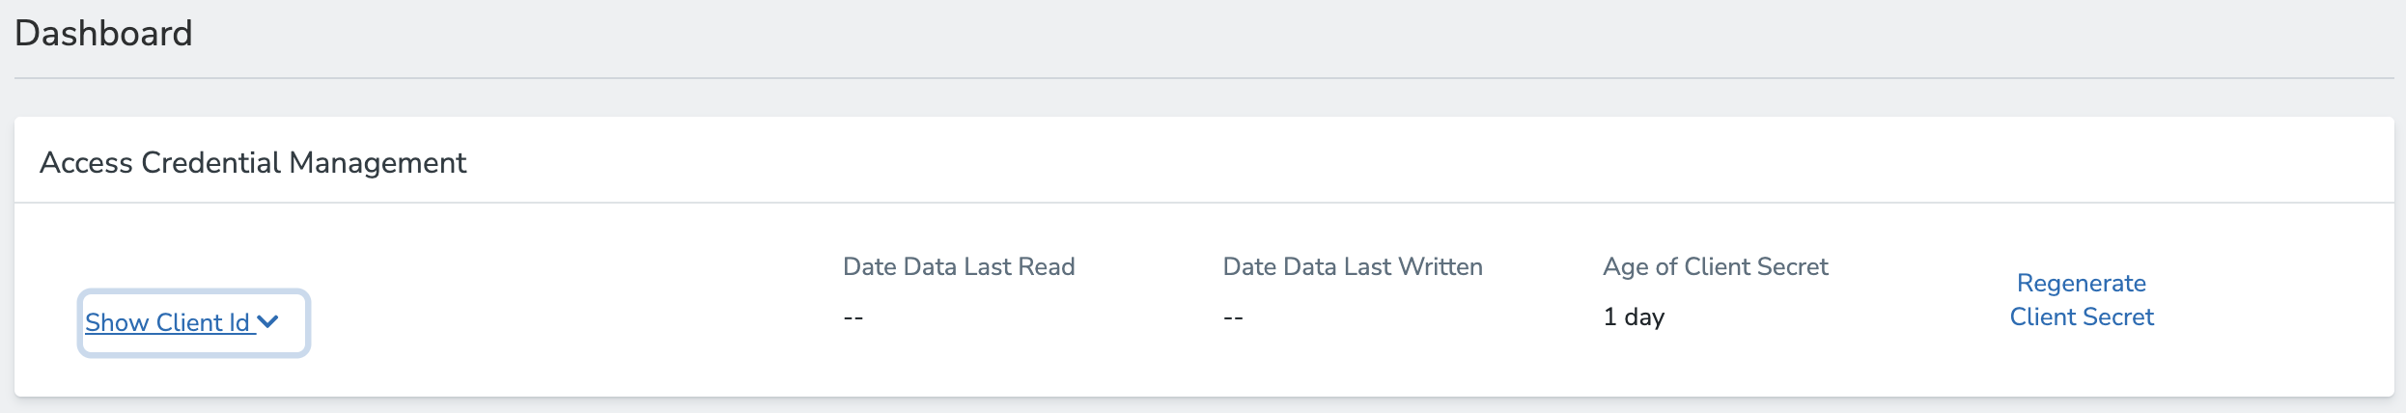Click "Client Secret" on the link's second line
Viewport: 2406px width, 413px height.
2082,317
